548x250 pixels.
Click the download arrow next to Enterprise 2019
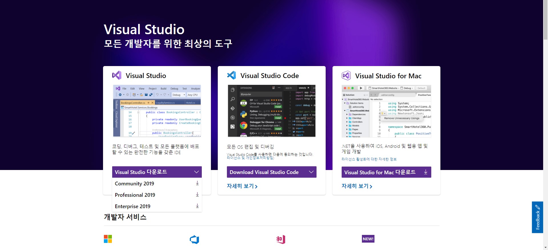coord(197,206)
